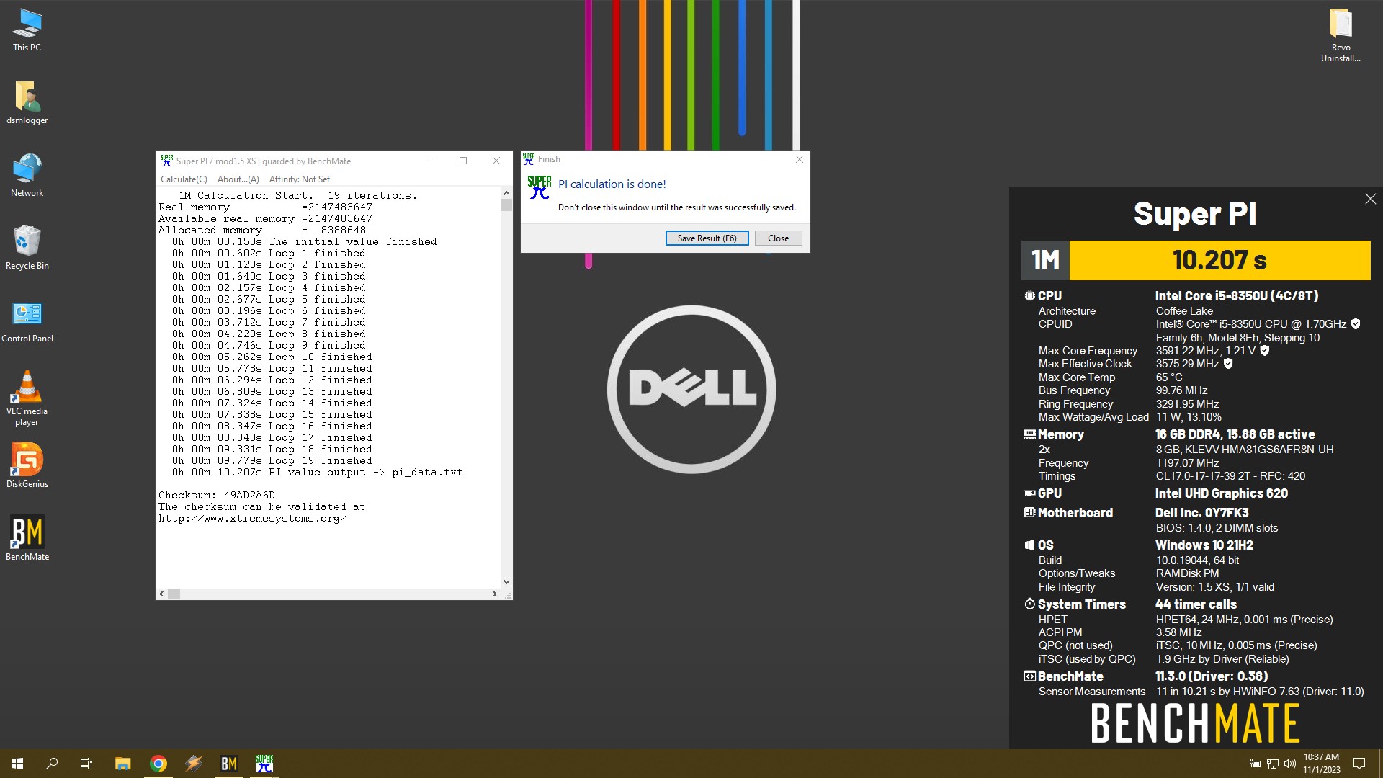
Task: Click Close button in Finish dialog
Action: [x=778, y=238]
